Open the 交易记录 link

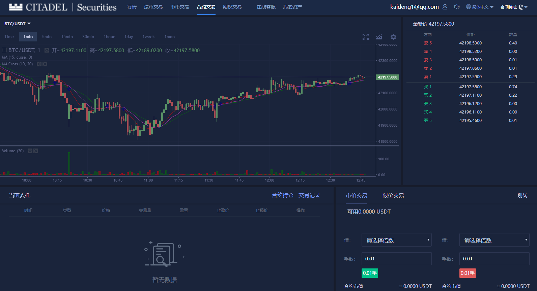[309, 195]
